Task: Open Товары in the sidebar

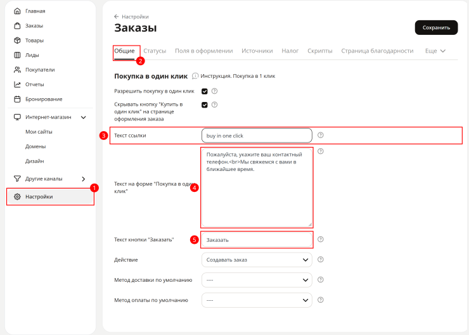Action: (34, 41)
